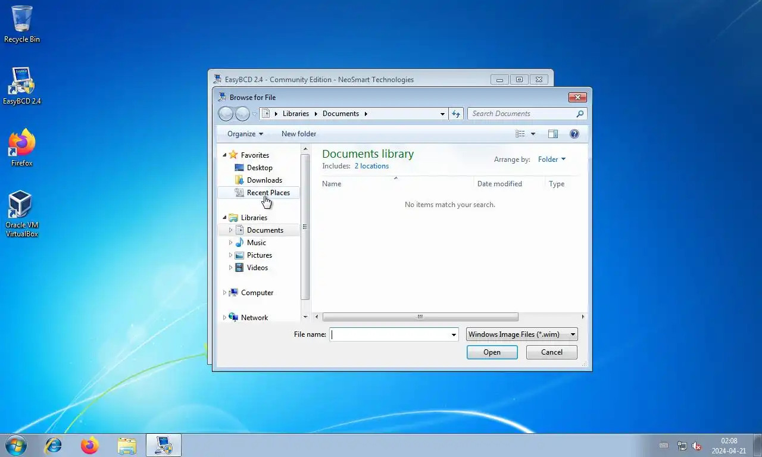Expand the Pictures library node
This screenshot has height=457, width=762.
(x=230, y=255)
